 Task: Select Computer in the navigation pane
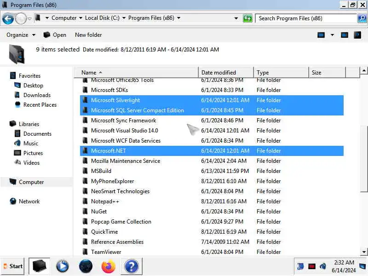[31, 182]
